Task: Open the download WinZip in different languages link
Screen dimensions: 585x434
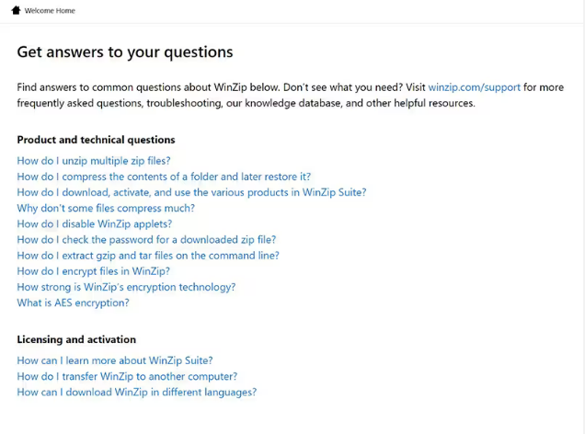Action: pyautogui.click(x=136, y=392)
